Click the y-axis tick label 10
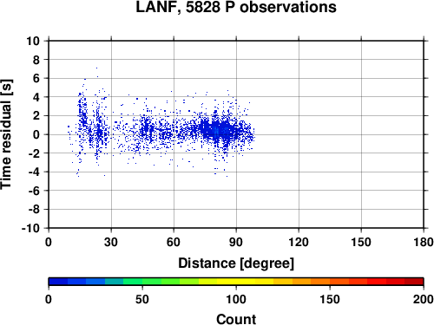The width and height of the screenshot is (434, 325). pyautogui.click(x=33, y=41)
